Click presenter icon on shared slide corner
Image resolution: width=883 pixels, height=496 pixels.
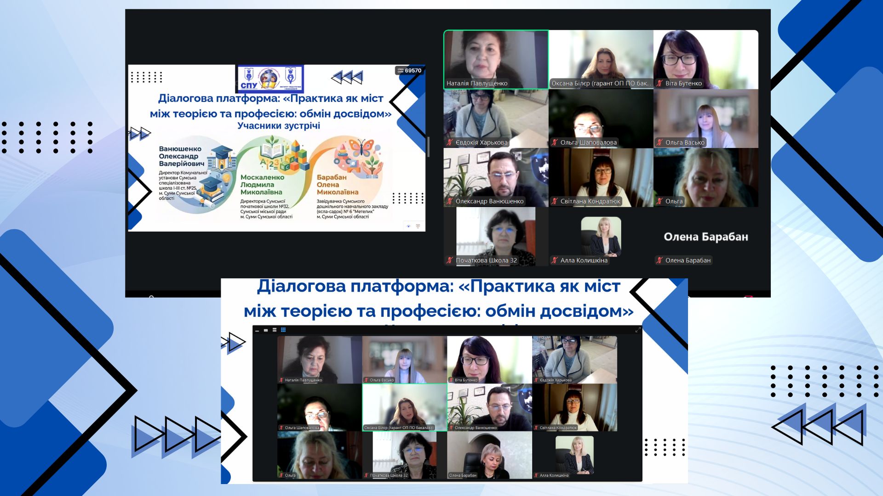[x=418, y=226]
